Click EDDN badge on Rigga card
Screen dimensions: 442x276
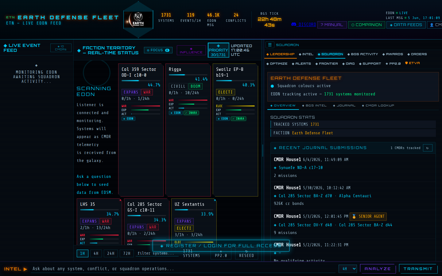[176, 113]
